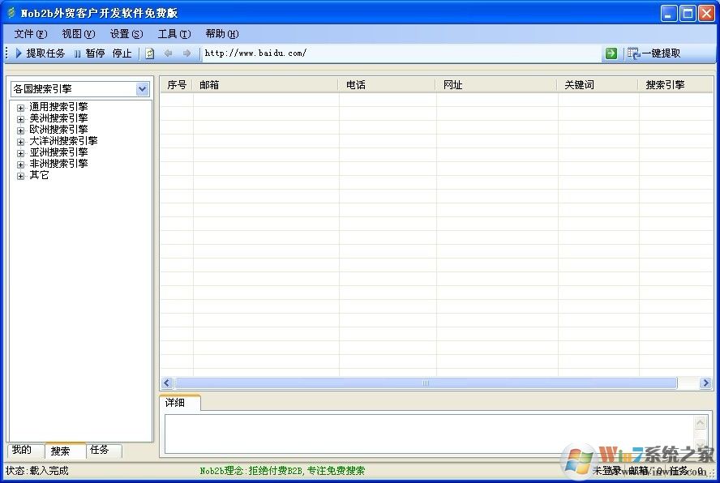Screen dimensions: 720x483
Task: Open the 设置(S) menu
Action: 126,33
